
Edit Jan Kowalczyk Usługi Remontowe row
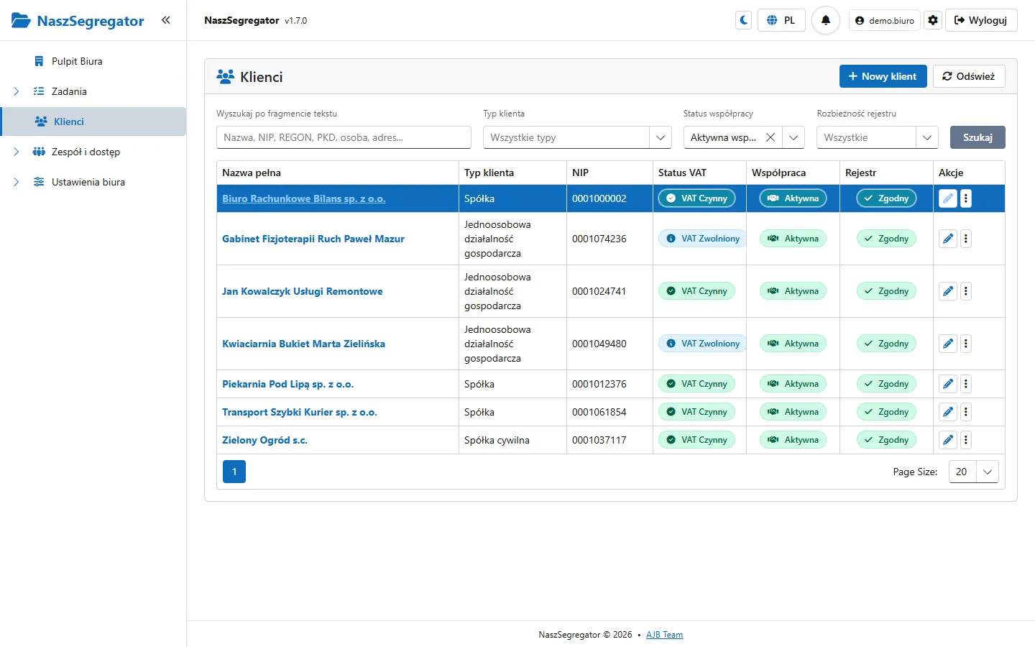tap(948, 291)
